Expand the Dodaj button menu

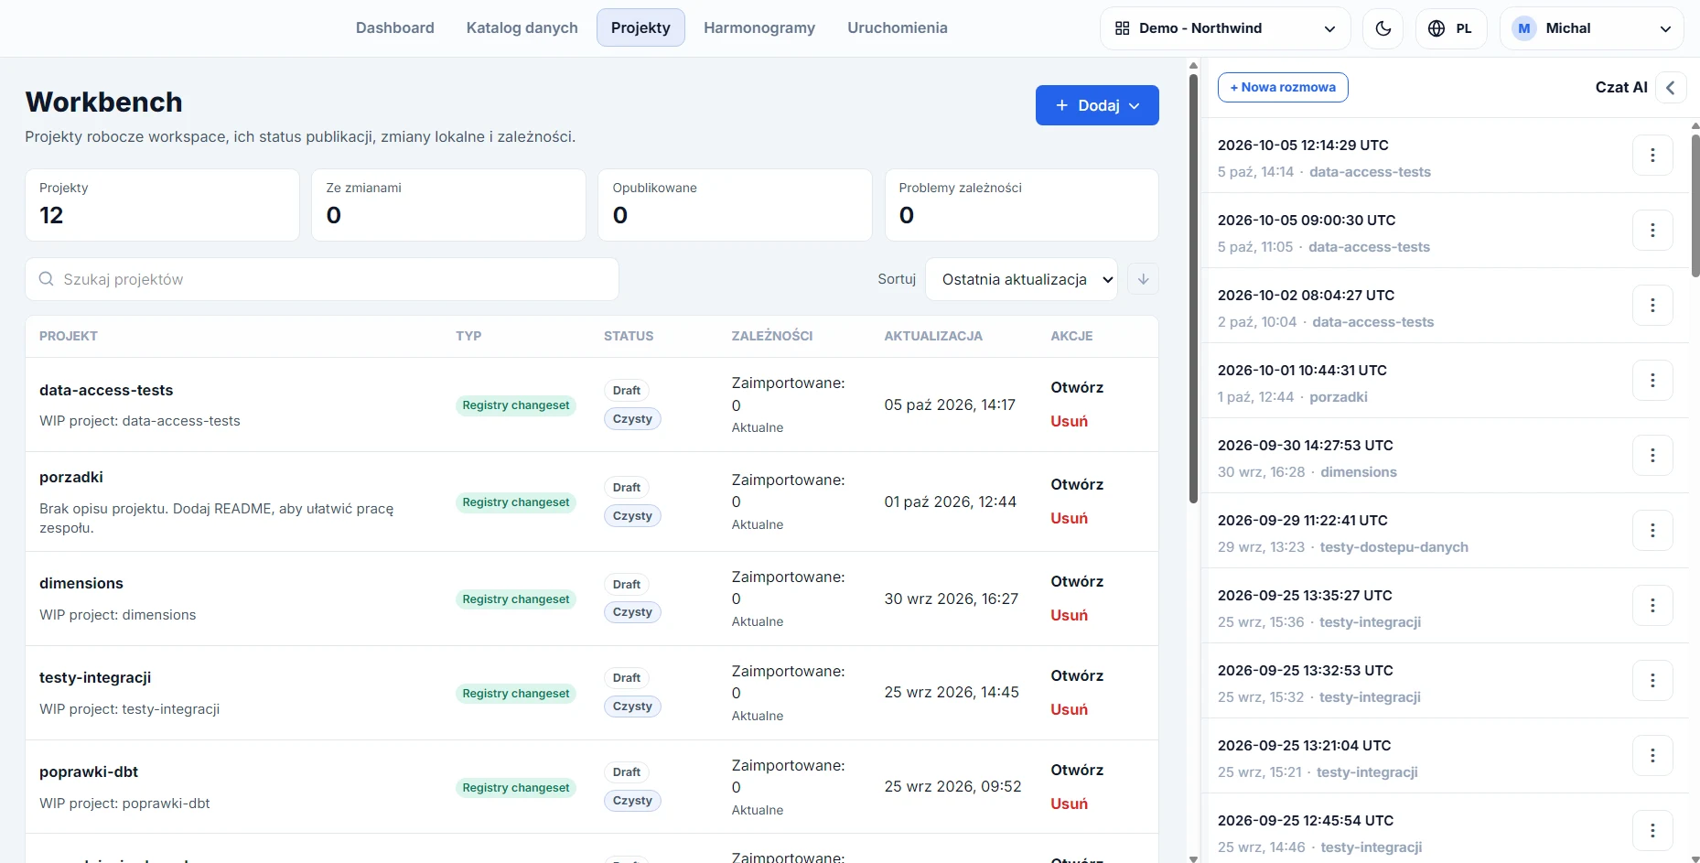click(x=1097, y=105)
